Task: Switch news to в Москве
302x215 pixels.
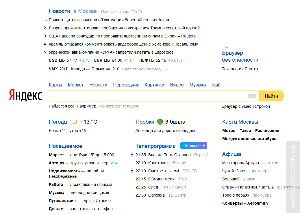Action: click(85, 11)
